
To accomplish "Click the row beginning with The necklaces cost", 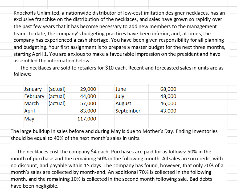I will [112, 152].
